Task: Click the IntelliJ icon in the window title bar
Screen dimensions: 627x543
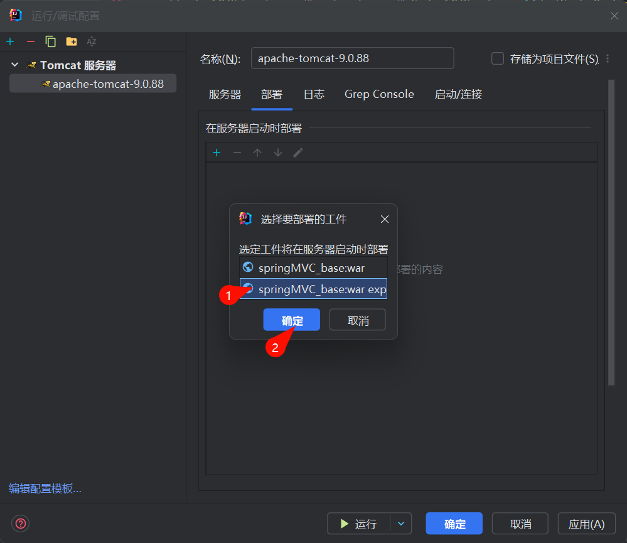Action: [x=16, y=16]
